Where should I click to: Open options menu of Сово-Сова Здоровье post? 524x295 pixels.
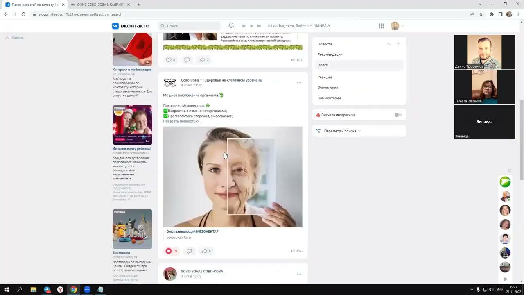point(299,83)
